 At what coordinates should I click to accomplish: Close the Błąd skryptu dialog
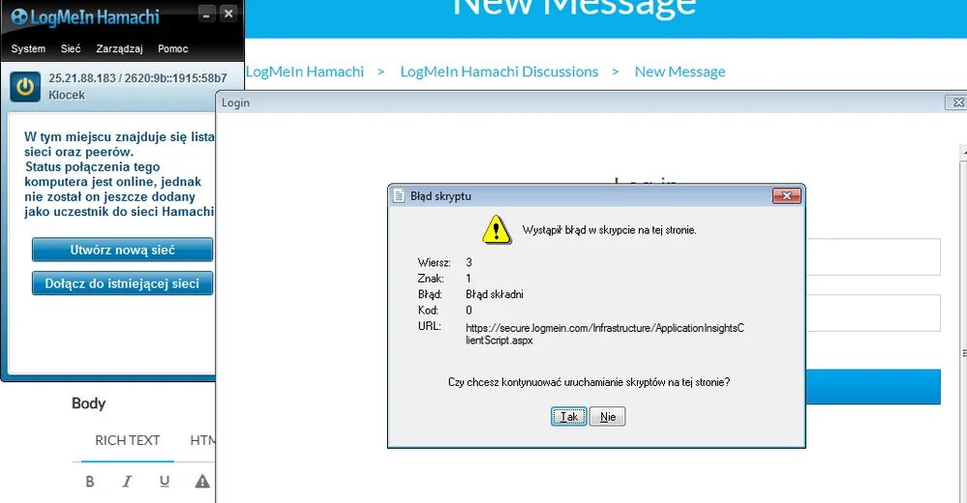(x=787, y=196)
